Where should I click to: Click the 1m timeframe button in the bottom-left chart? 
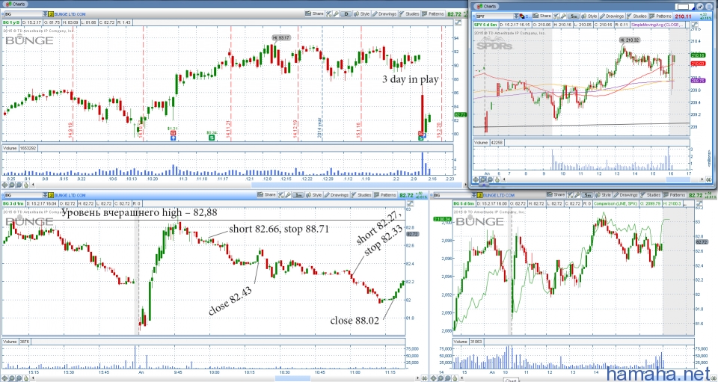[298, 194]
